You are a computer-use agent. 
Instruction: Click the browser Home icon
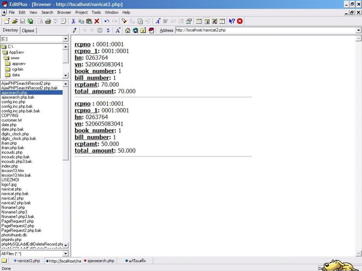[128, 30]
